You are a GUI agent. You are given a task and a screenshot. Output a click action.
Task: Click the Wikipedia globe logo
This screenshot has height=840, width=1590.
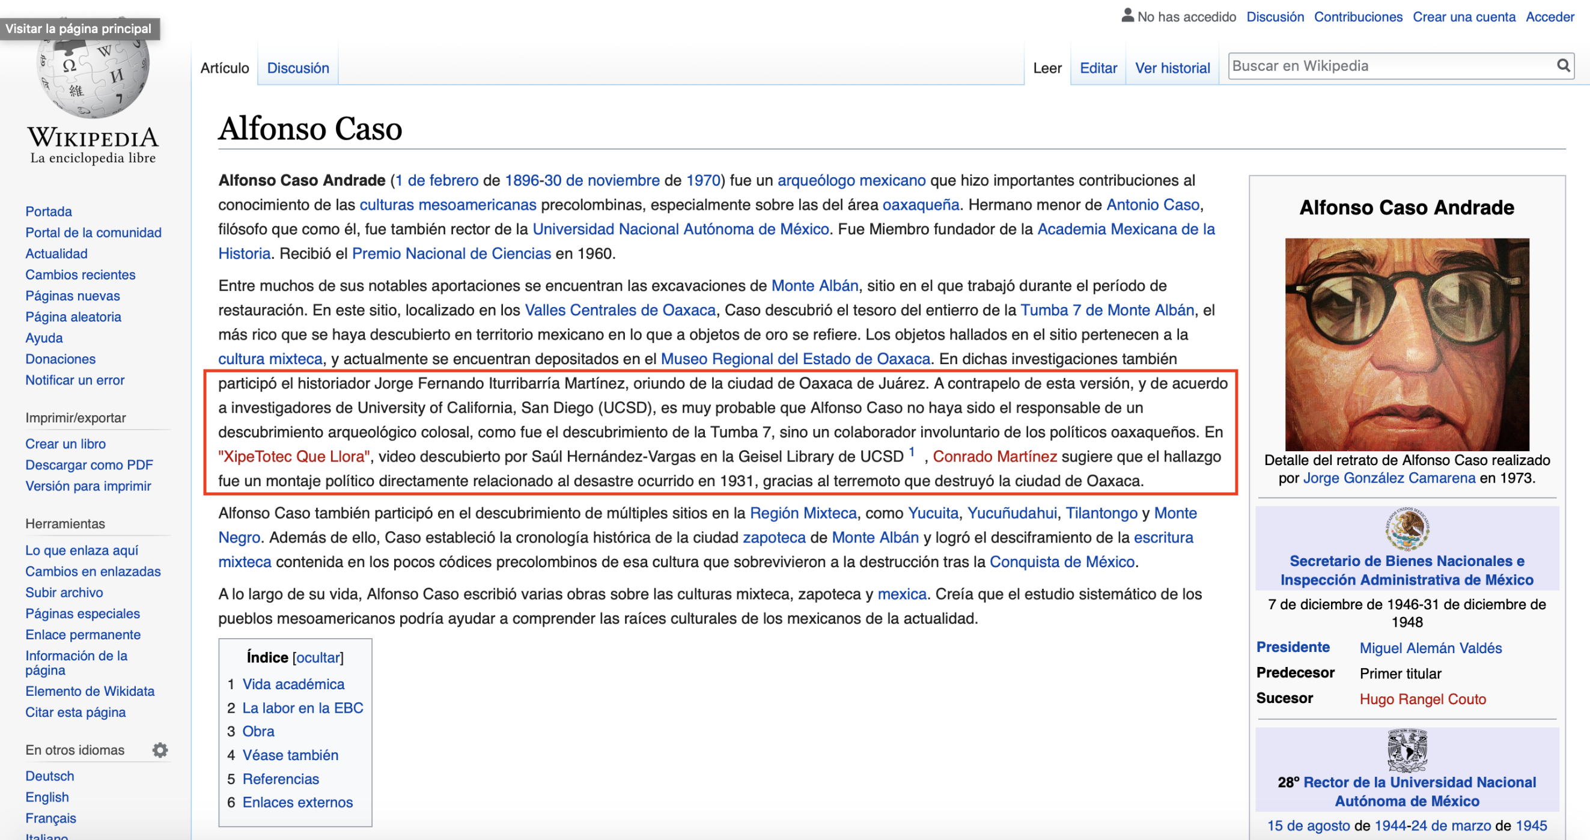(93, 77)
